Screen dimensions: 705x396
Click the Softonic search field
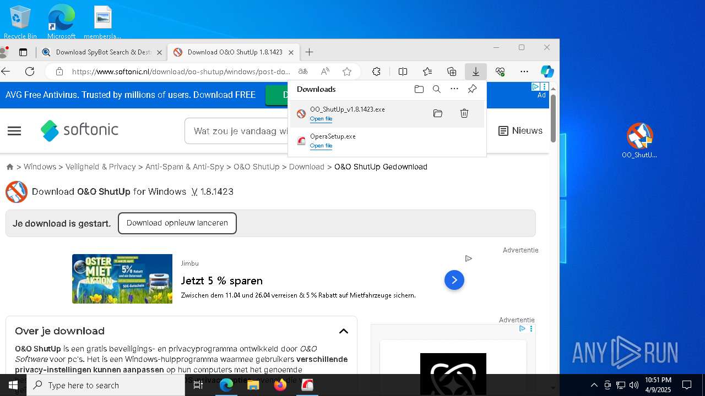[237, 131]
